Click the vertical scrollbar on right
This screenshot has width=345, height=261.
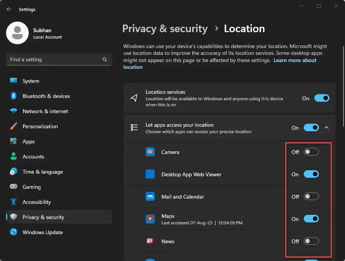click(343, 86)
